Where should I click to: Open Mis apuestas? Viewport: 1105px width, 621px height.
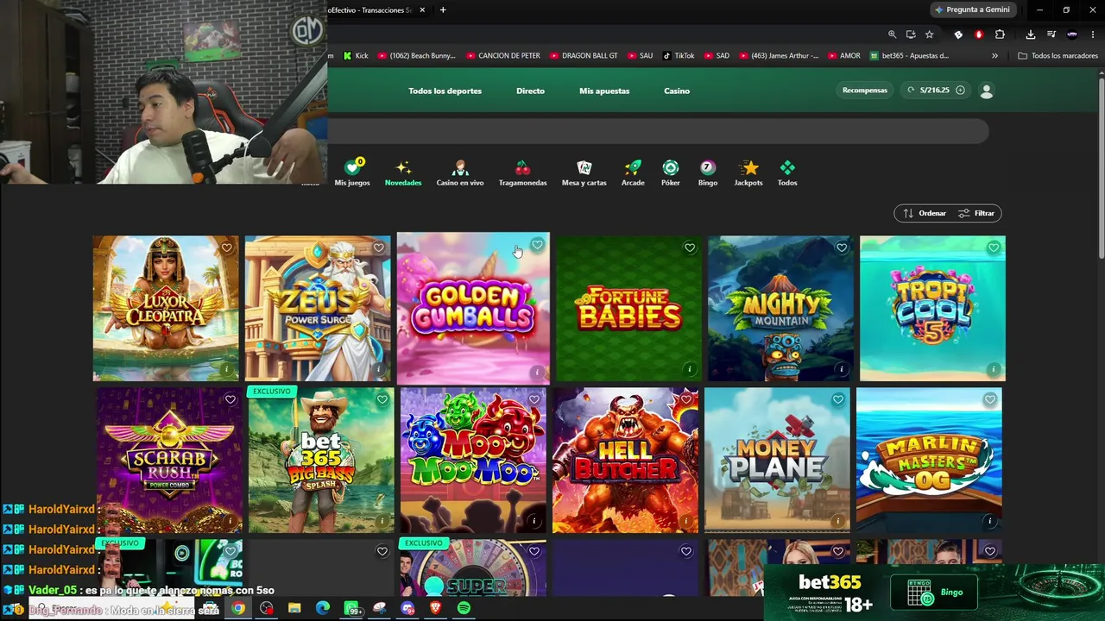click(604, 91)
